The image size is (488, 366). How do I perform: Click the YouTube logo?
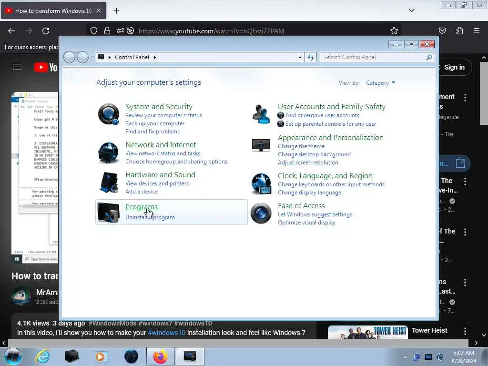pyautogui.click(x=46, y=67)
